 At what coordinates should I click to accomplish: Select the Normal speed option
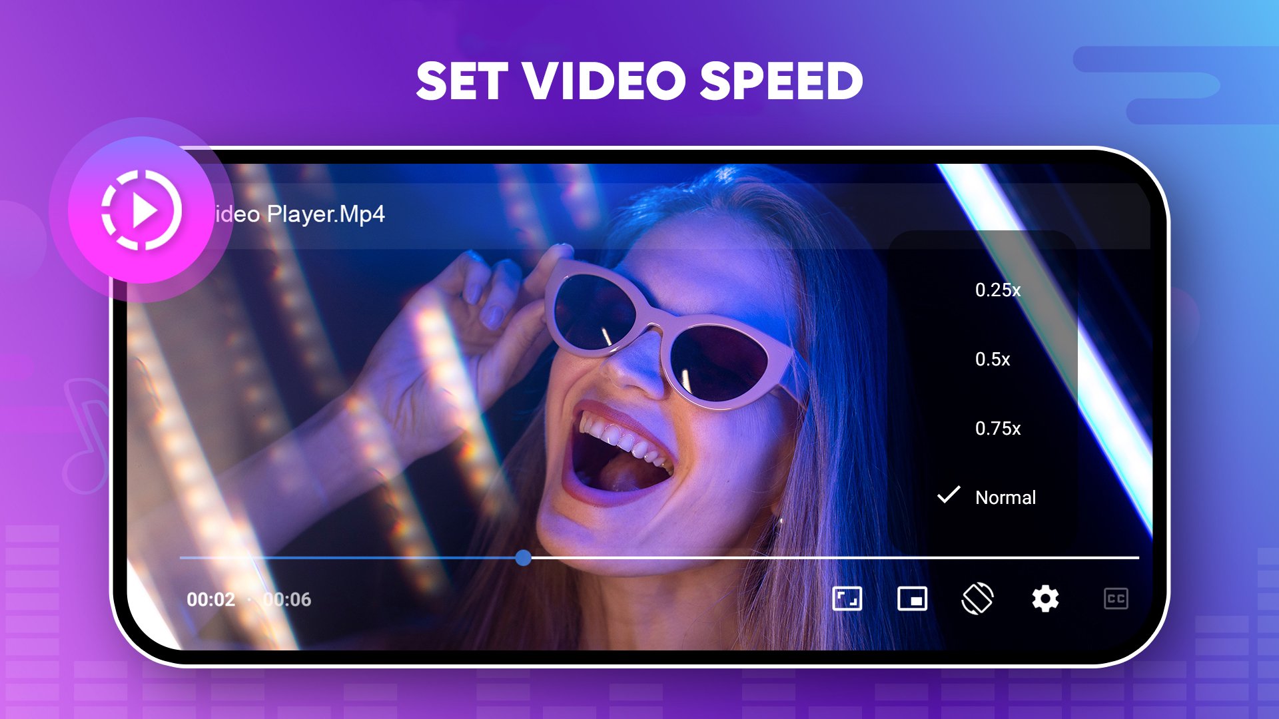tap(1005, 498)
